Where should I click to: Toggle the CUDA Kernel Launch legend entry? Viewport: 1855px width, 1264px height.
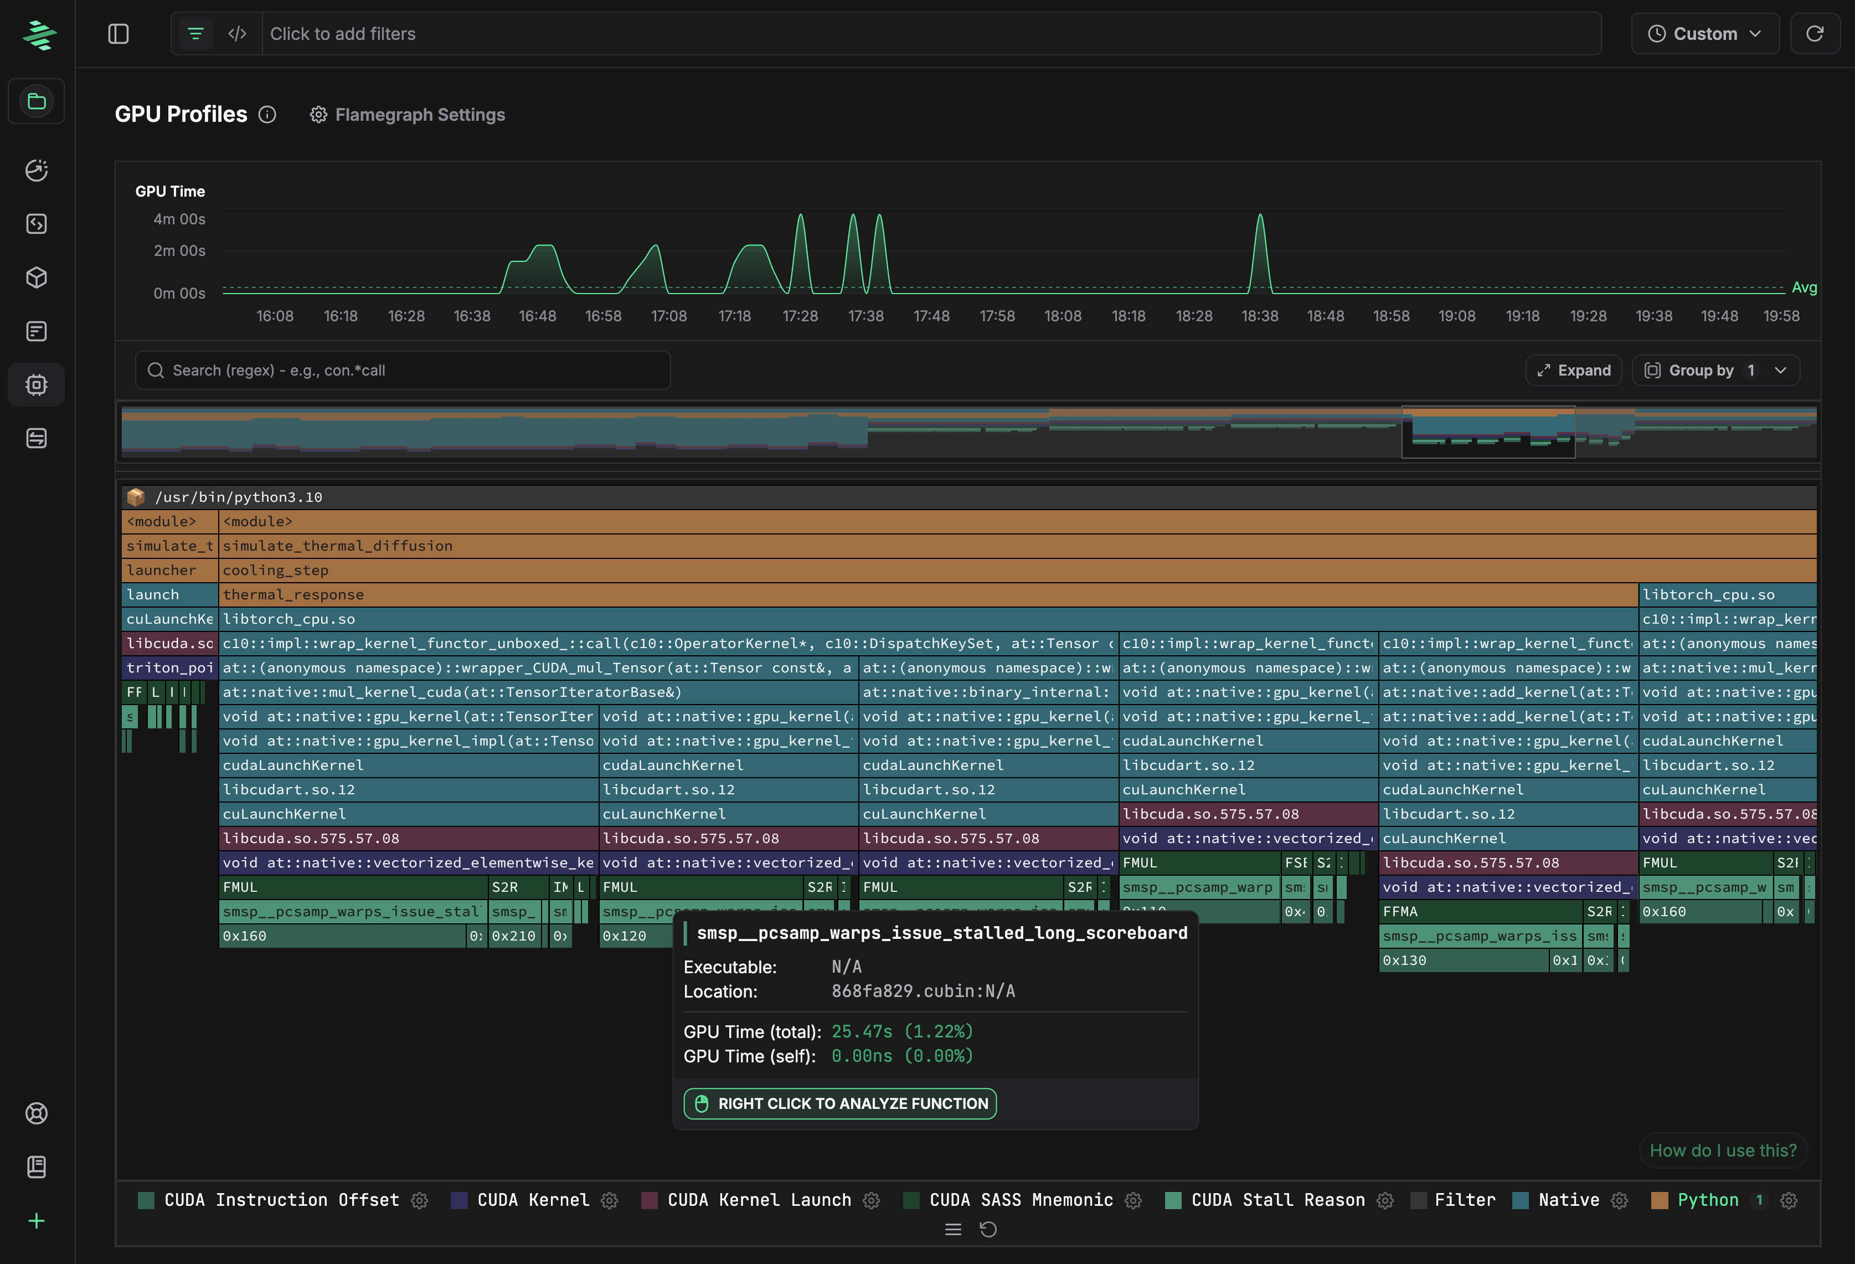tap(758, 1200)
